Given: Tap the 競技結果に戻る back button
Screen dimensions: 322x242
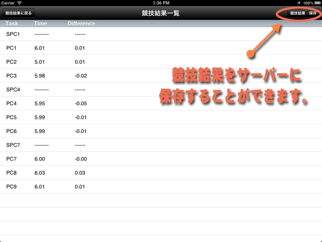Looking at the screenshot, I should coord(18,13).
